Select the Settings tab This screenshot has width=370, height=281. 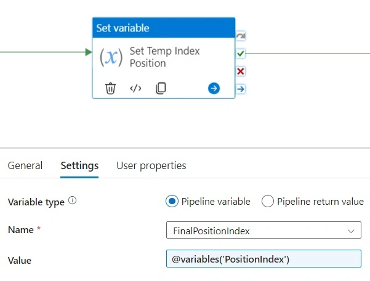[x=79, y=166]
